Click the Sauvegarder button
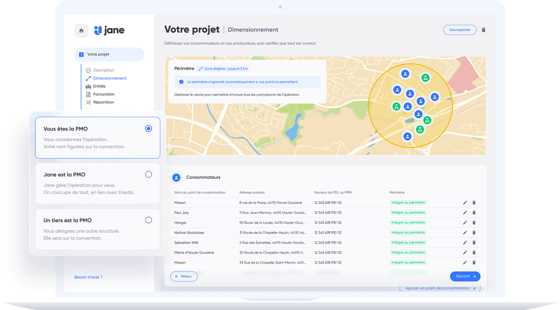The image size is (560, 310). coord(460,30)
